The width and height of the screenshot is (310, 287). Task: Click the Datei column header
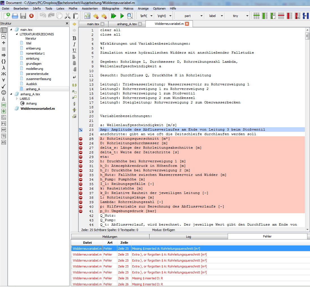[87, 243]
